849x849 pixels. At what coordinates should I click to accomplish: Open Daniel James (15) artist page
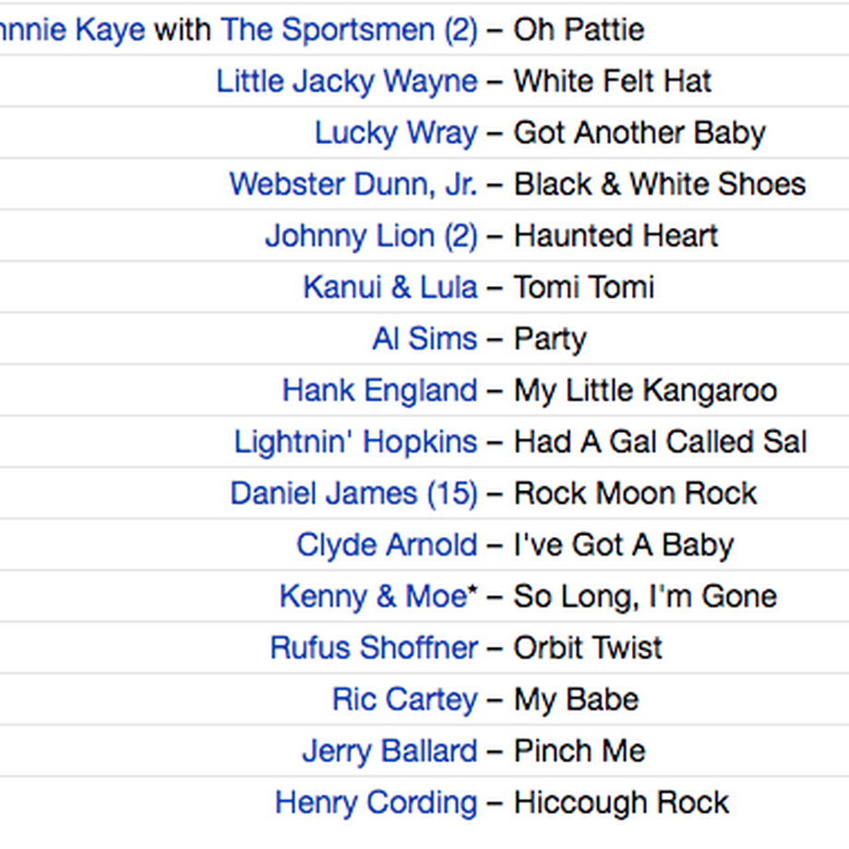(354, 494)
